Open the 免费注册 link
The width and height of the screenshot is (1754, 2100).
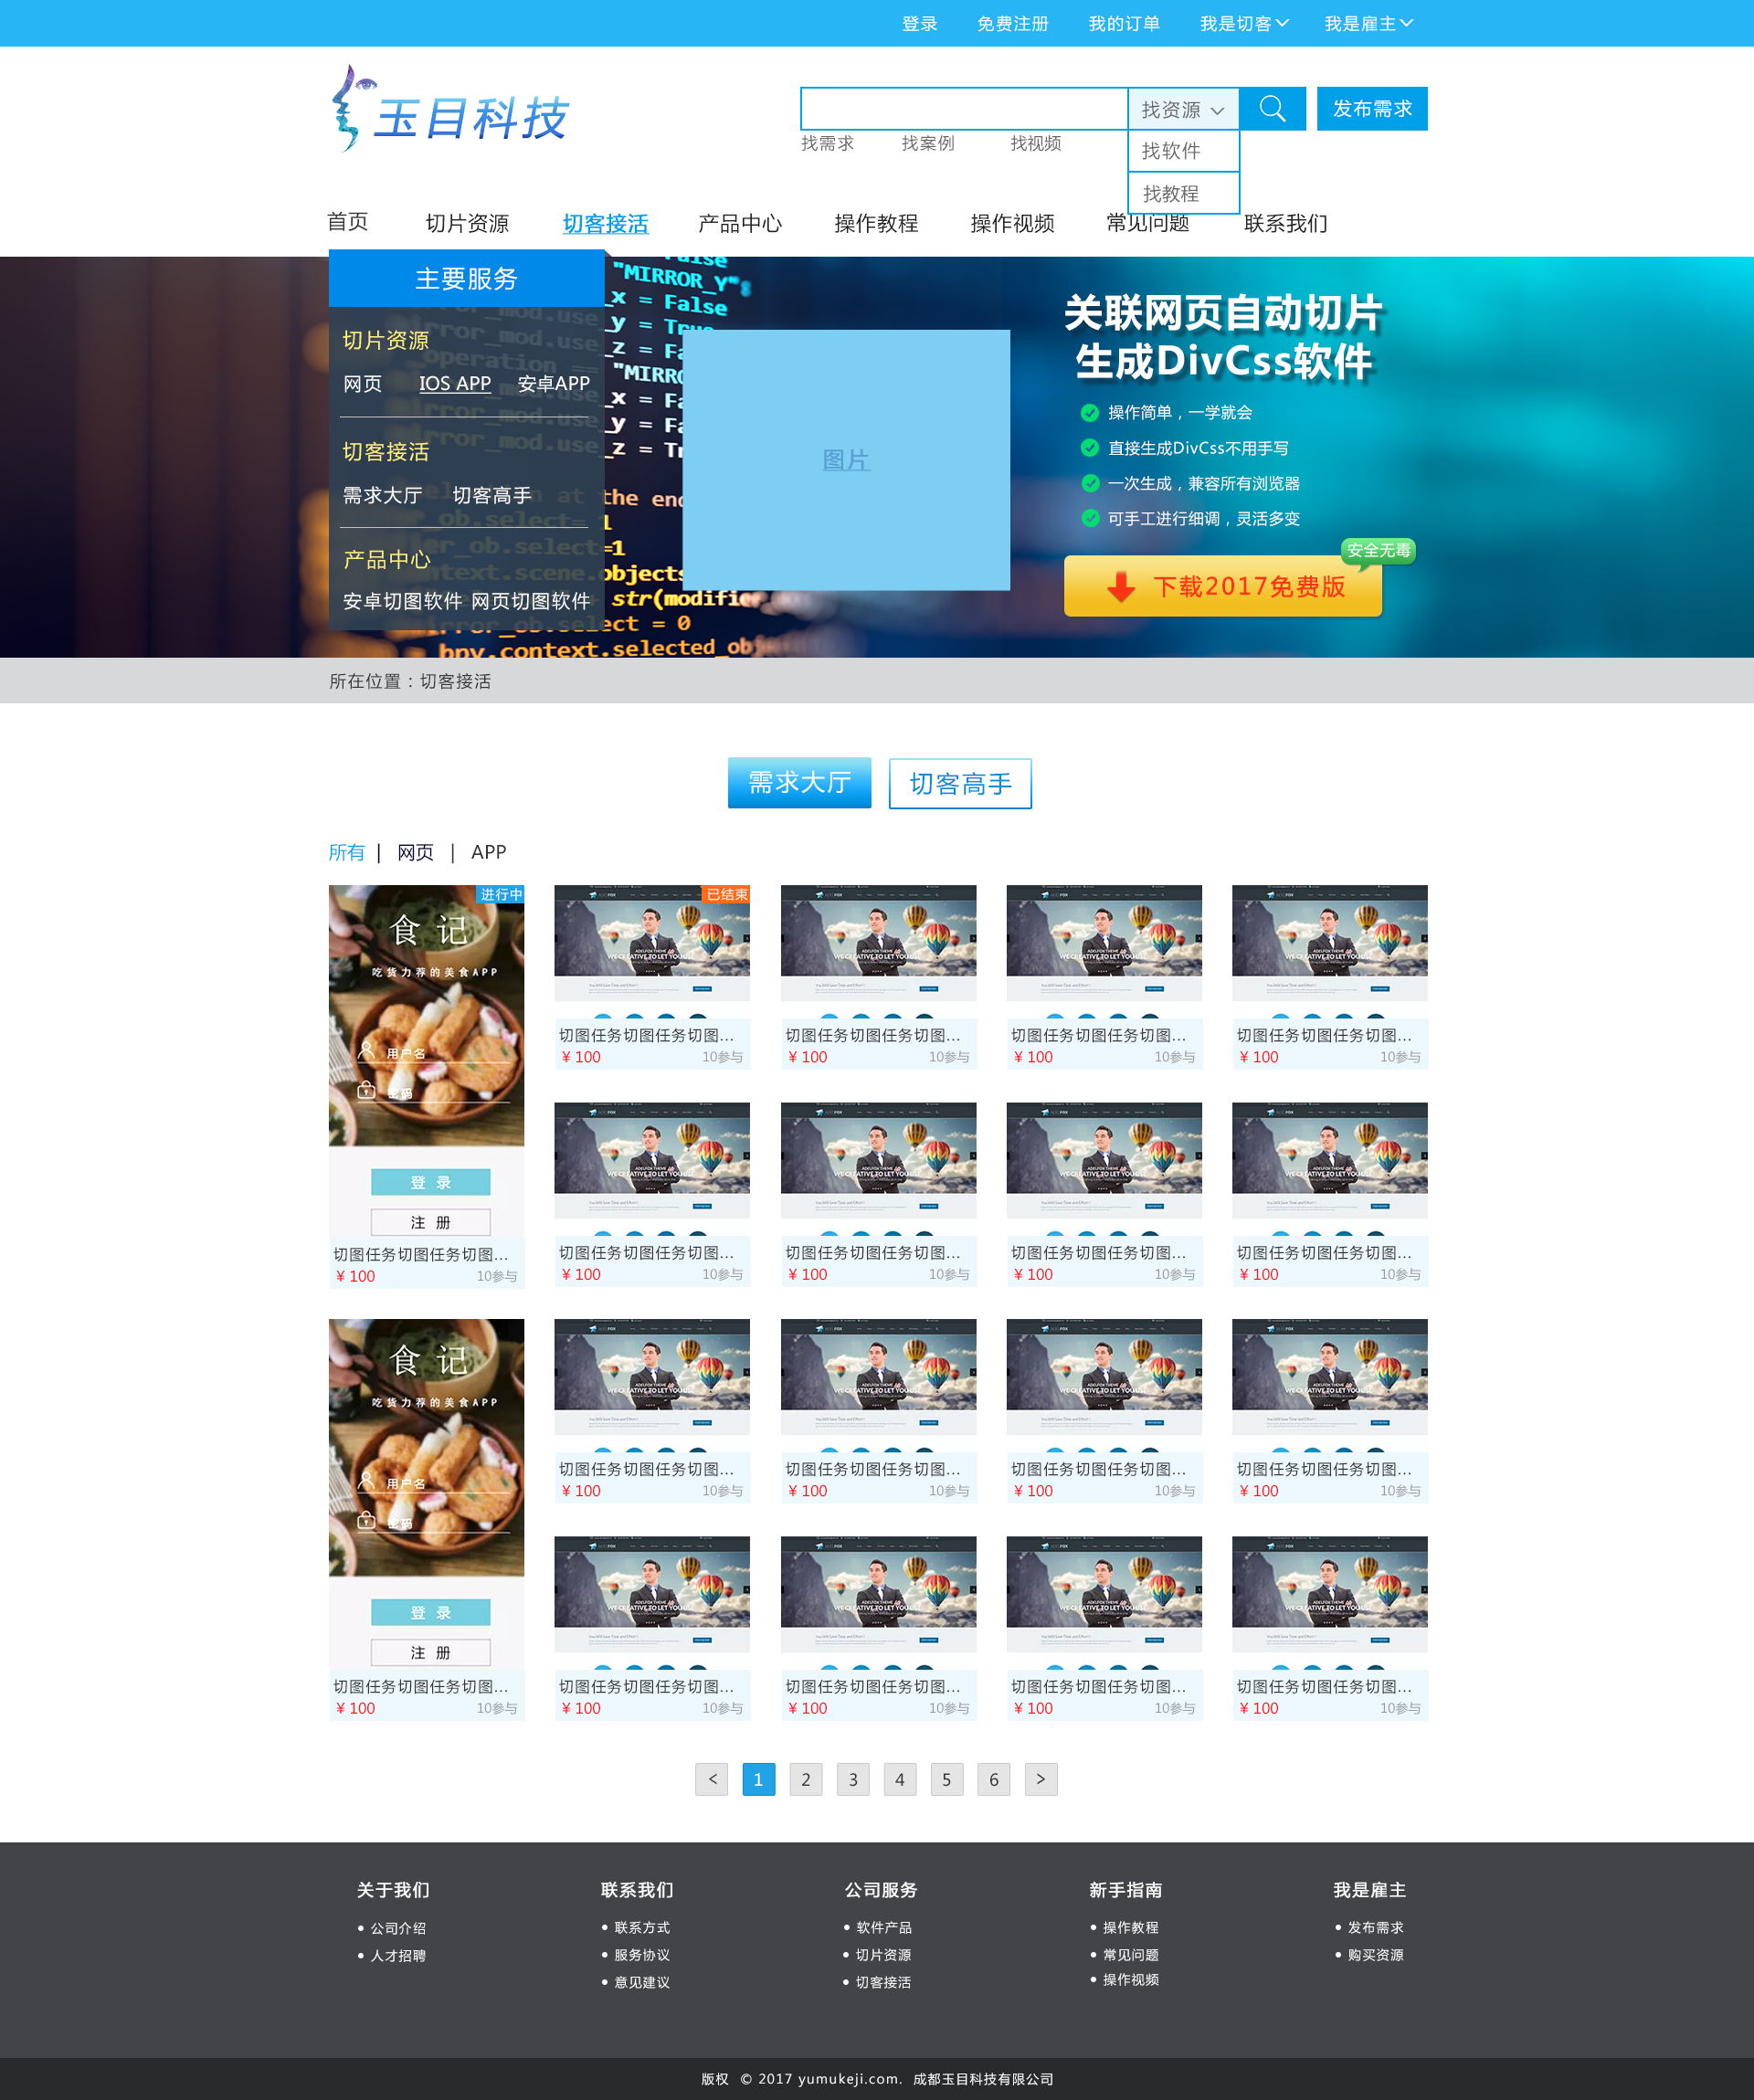pos(1012,24)
